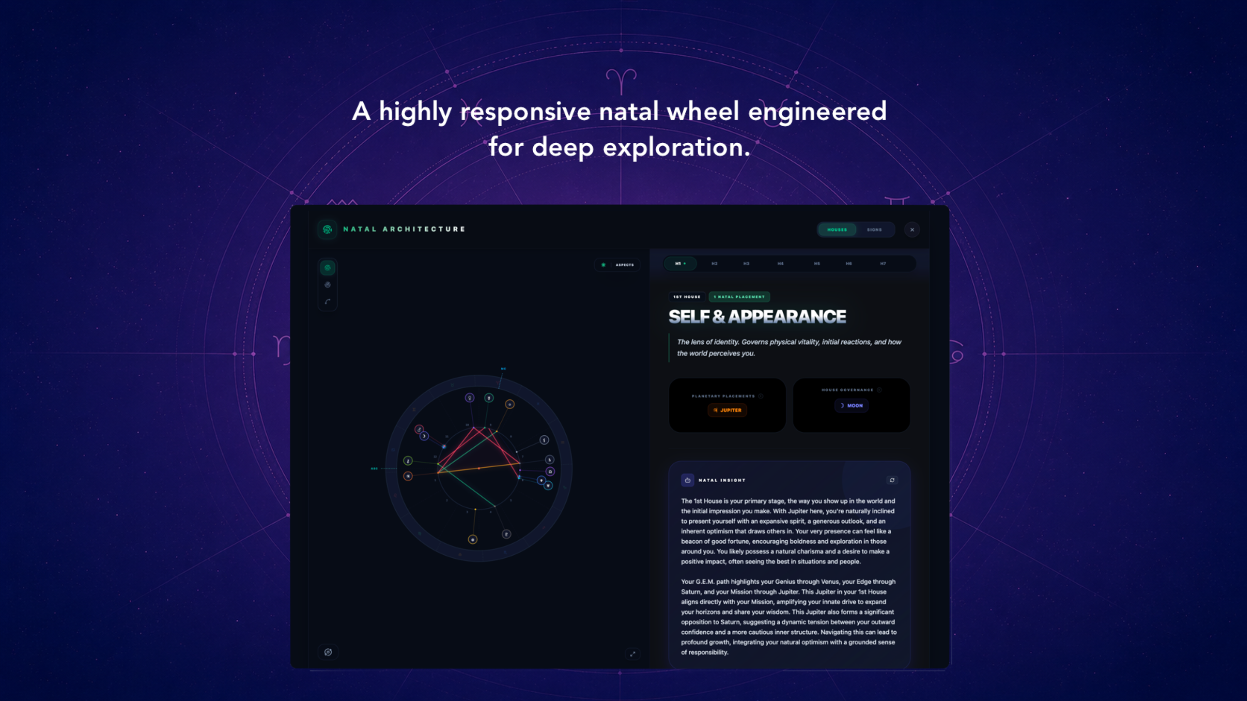Switch the view toggle to Signs
Viewport: 1247px width, 701px height.
point(874,230)
